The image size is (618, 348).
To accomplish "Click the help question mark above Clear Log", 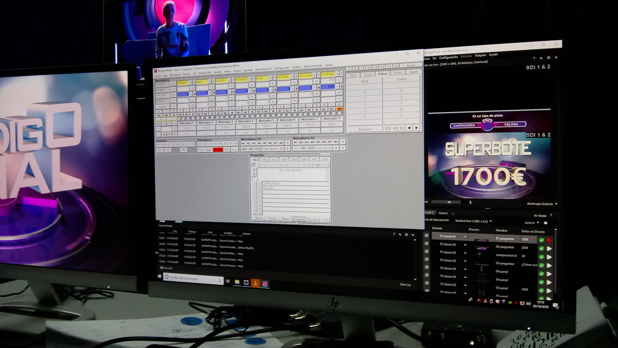I will click(x=393, y=234).
